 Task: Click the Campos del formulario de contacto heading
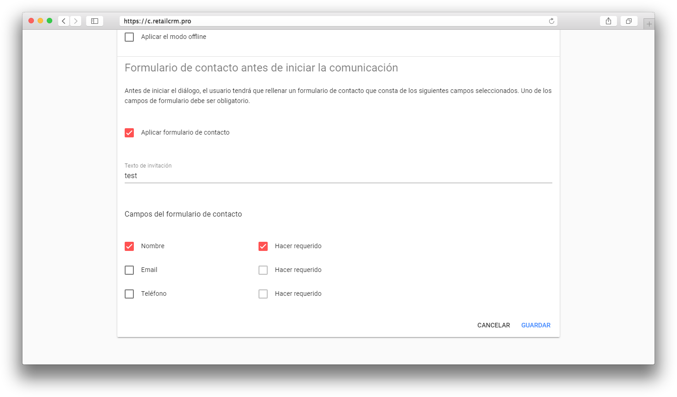(183, 214)
